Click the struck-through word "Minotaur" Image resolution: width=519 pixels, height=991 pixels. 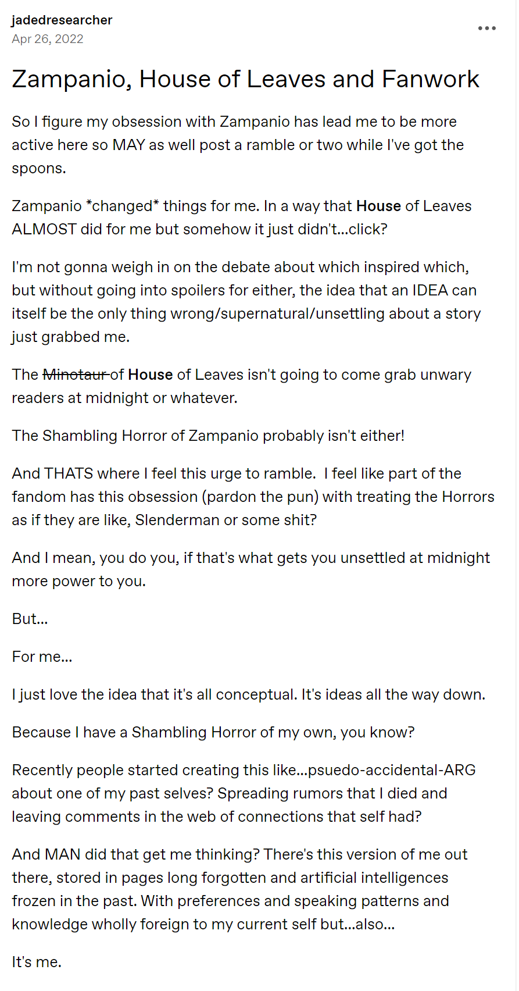click(x=76, y=375)
